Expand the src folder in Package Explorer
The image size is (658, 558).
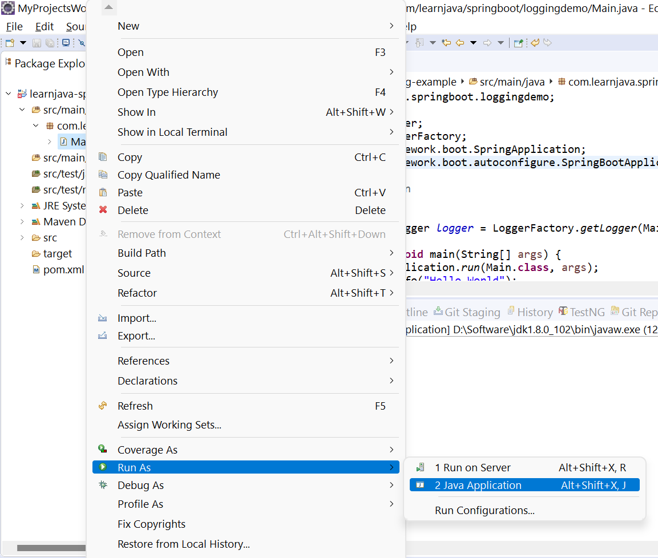pyautogui.click(x=22, y=238)
